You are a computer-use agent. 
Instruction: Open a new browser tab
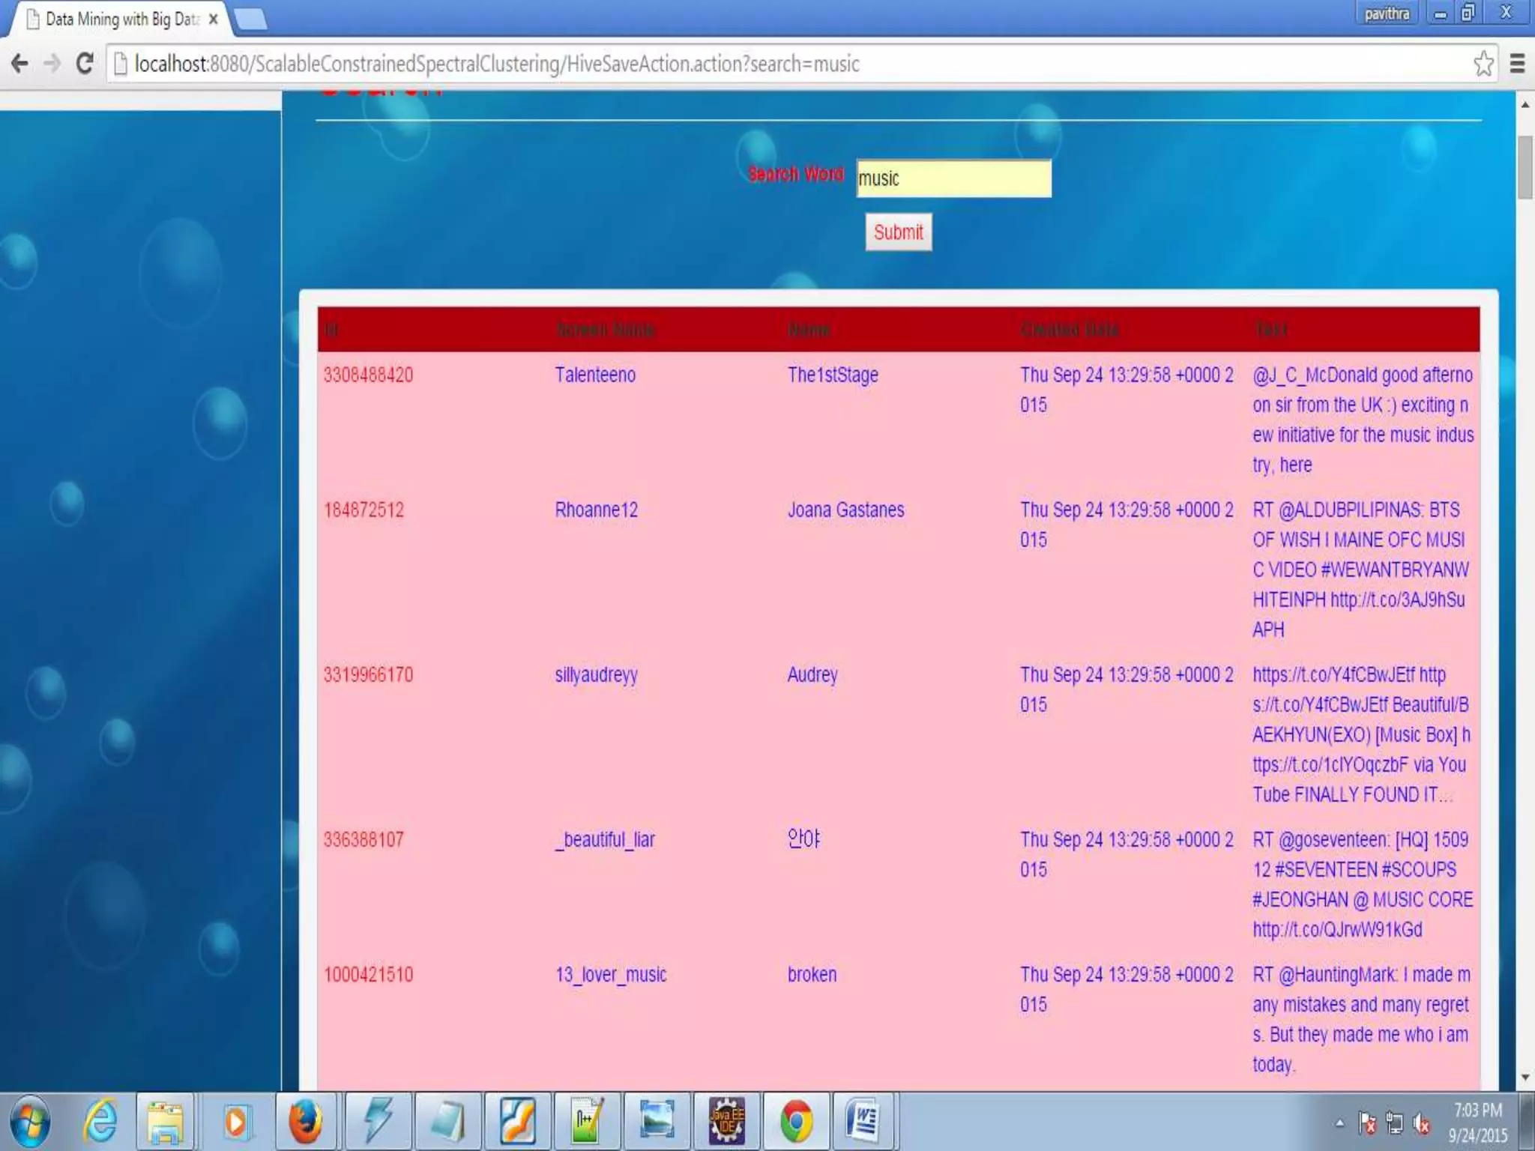click(x=251, y=19)
